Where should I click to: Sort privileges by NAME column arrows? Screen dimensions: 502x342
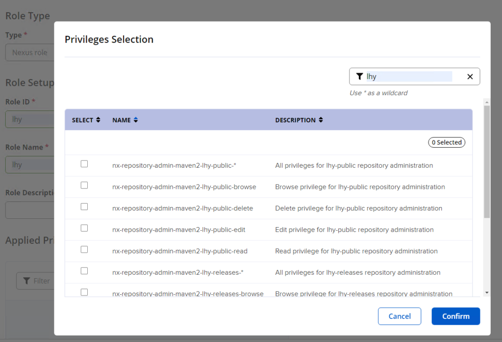point(136,120)
